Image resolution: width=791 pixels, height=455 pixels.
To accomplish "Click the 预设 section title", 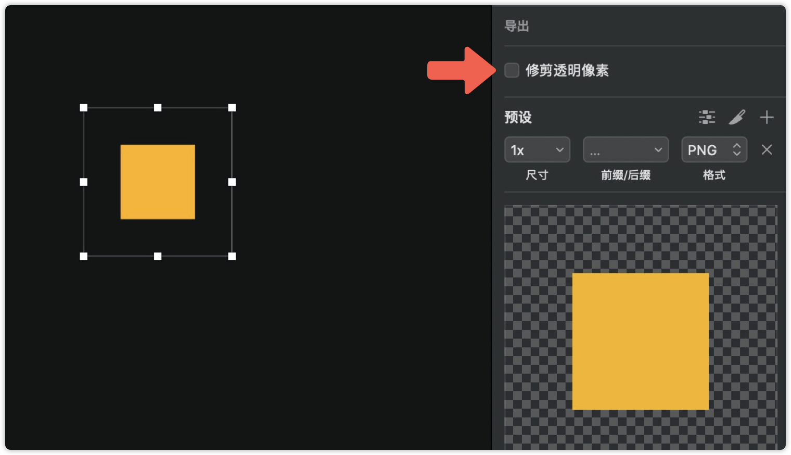I will click(518, 117).
